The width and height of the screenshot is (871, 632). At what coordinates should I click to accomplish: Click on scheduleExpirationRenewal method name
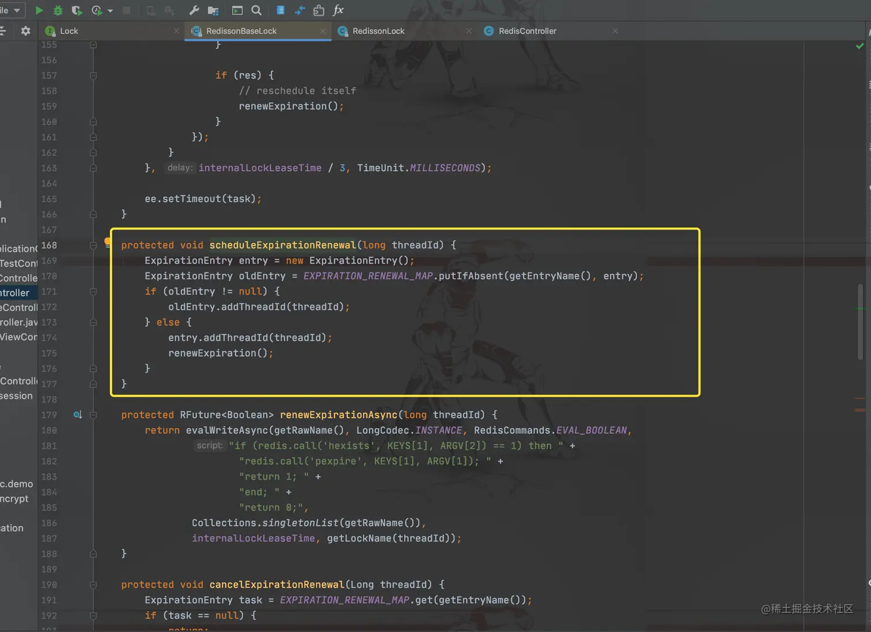[283, 245]
